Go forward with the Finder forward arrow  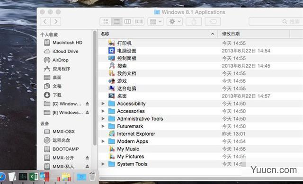[56, 21]
